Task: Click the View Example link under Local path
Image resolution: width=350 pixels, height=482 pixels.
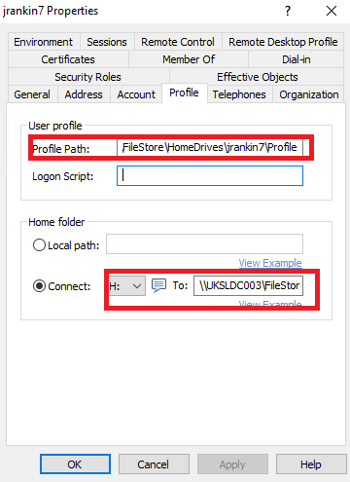Action: pyautogui.click(x=270, y=263)
